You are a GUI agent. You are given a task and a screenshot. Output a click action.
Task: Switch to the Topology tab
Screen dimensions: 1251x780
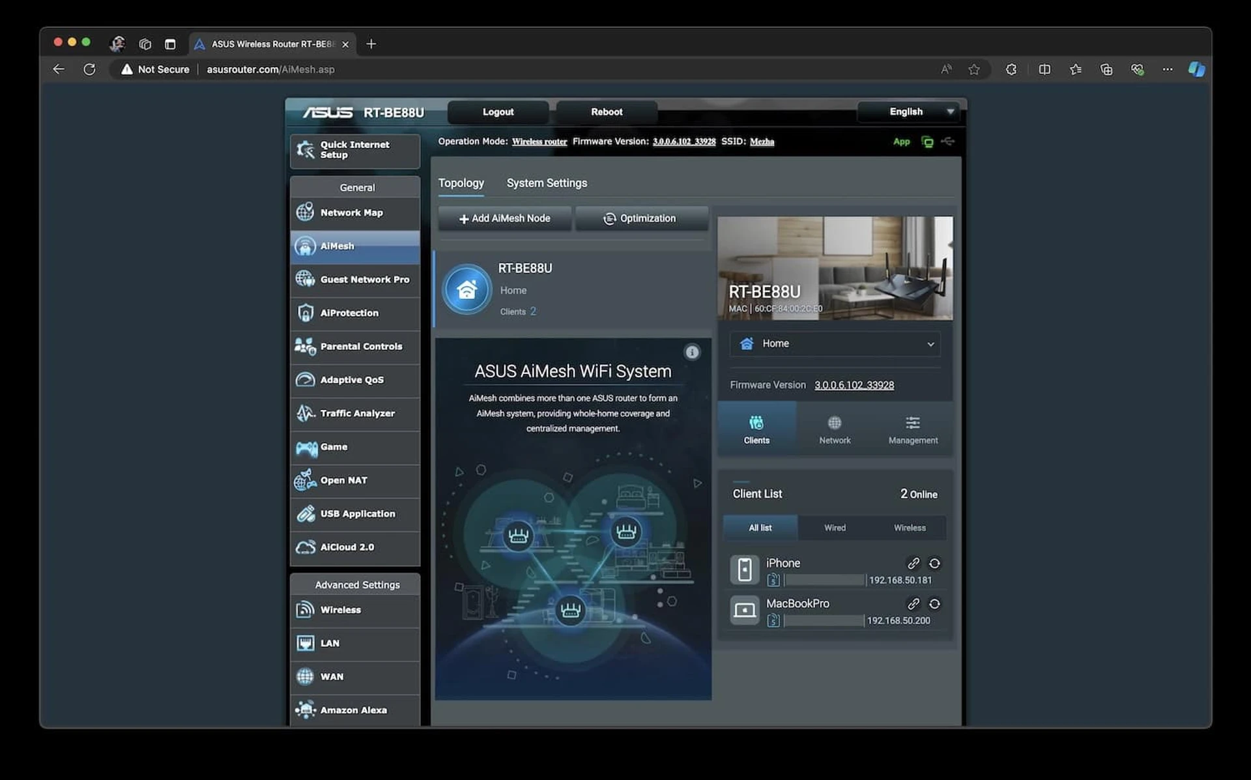coord(461,183)
